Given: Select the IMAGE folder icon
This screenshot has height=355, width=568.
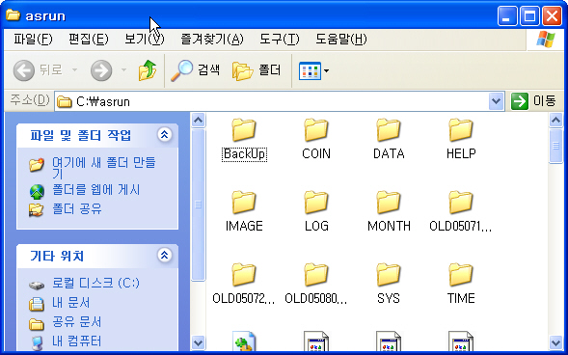Looking at the screenshot, I should click(244, 203).
